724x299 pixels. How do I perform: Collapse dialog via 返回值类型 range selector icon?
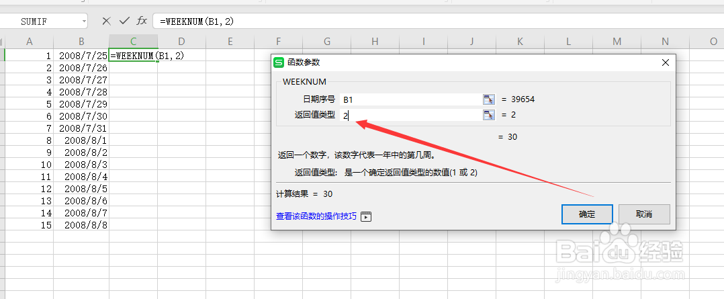tap(488, 115)
